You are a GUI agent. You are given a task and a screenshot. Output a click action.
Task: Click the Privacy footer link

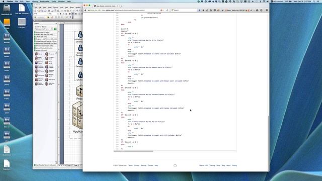pos(136,165)
